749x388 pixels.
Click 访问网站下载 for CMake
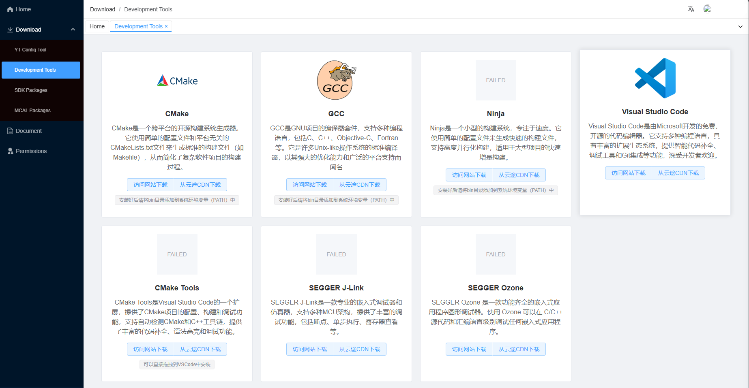(x=150, y=185)
